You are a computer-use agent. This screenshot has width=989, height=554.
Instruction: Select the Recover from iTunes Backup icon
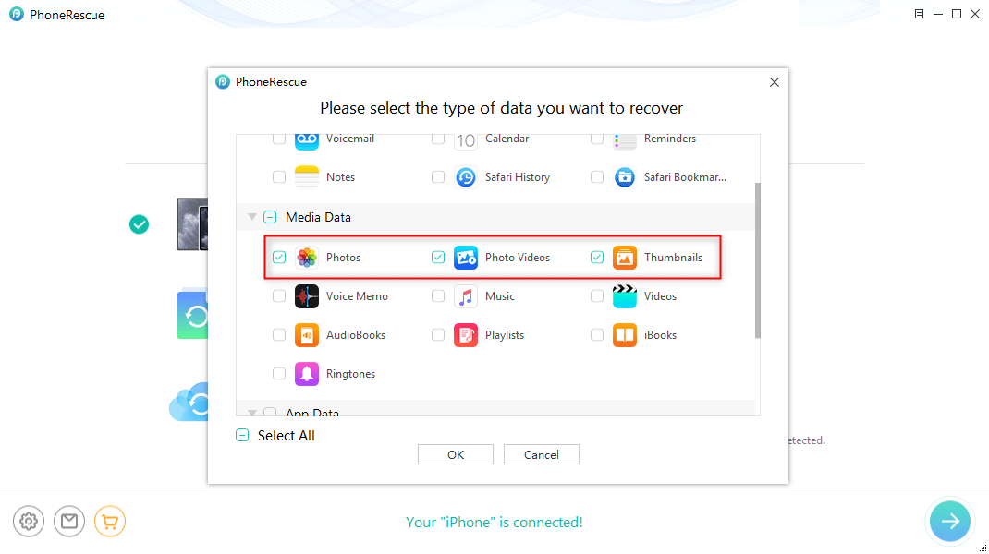(192, 314)
